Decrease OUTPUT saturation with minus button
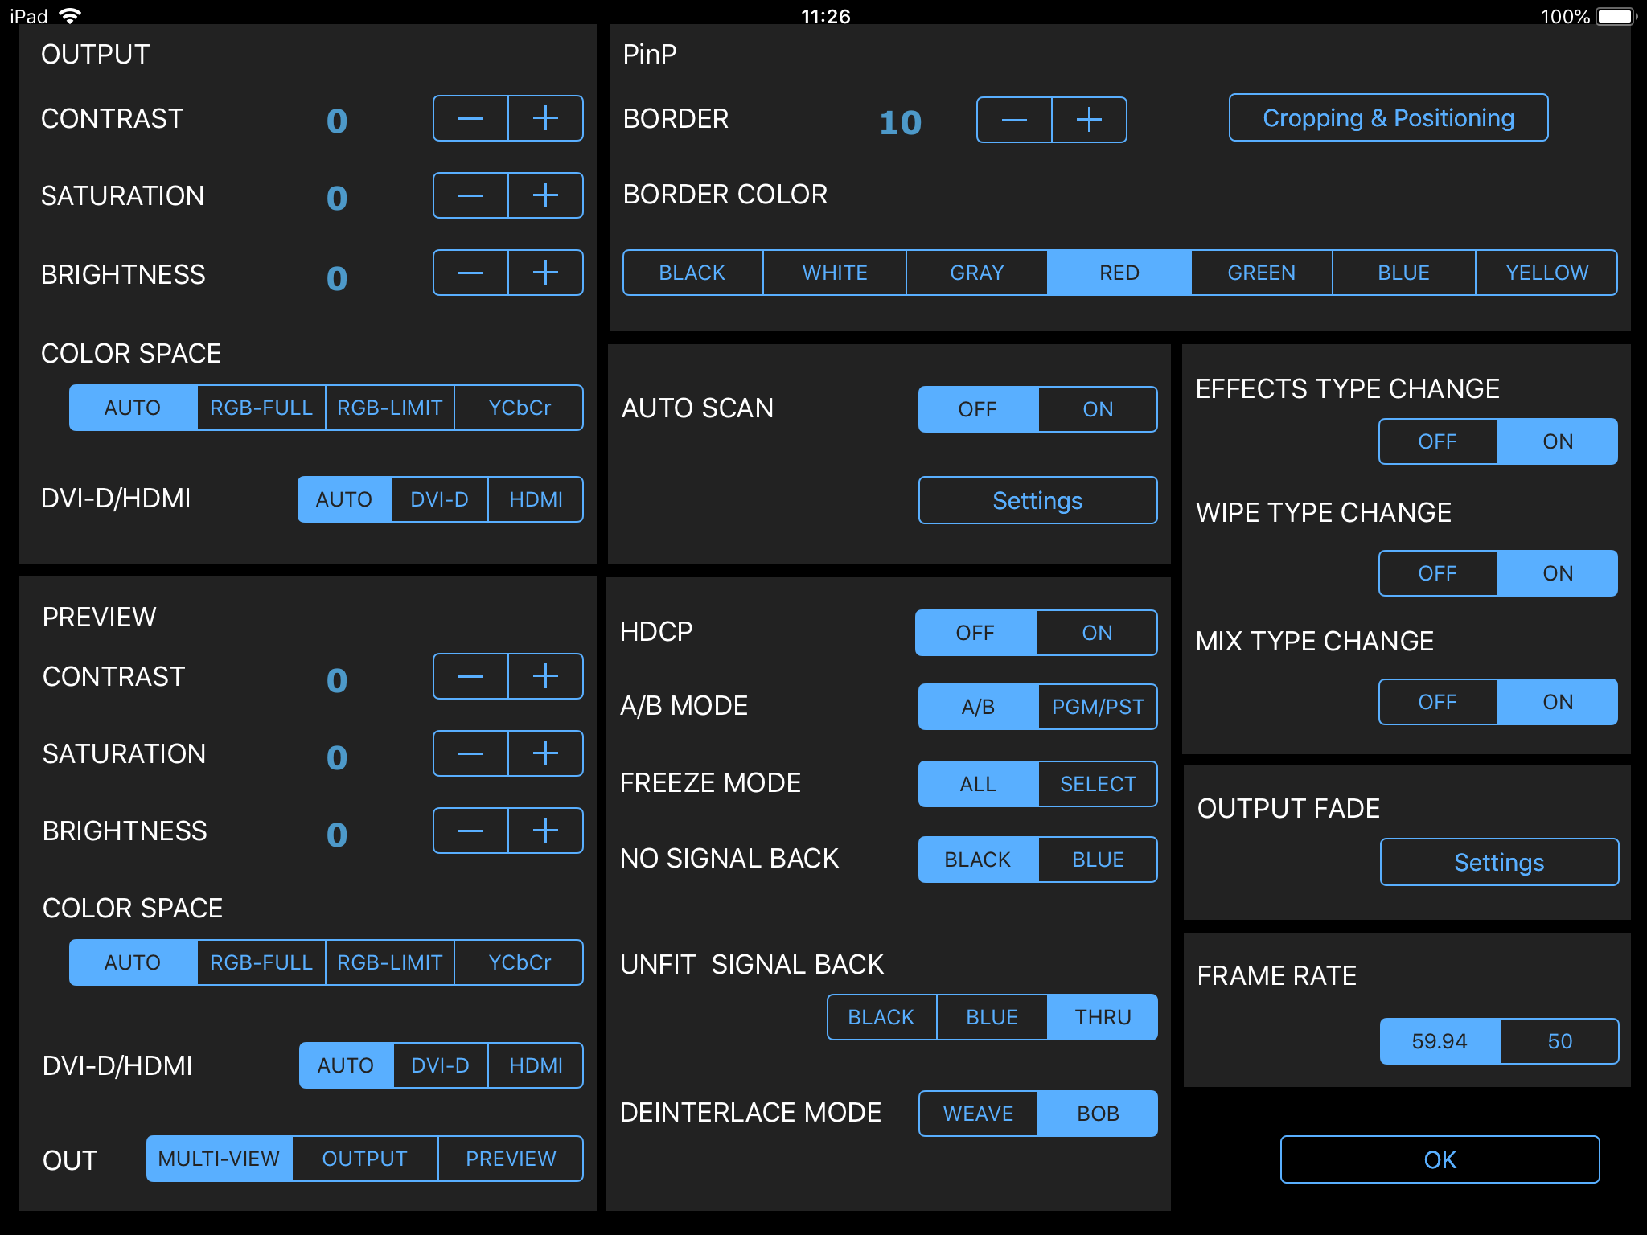The image size is (1647, 1235). tap(470, 196)
